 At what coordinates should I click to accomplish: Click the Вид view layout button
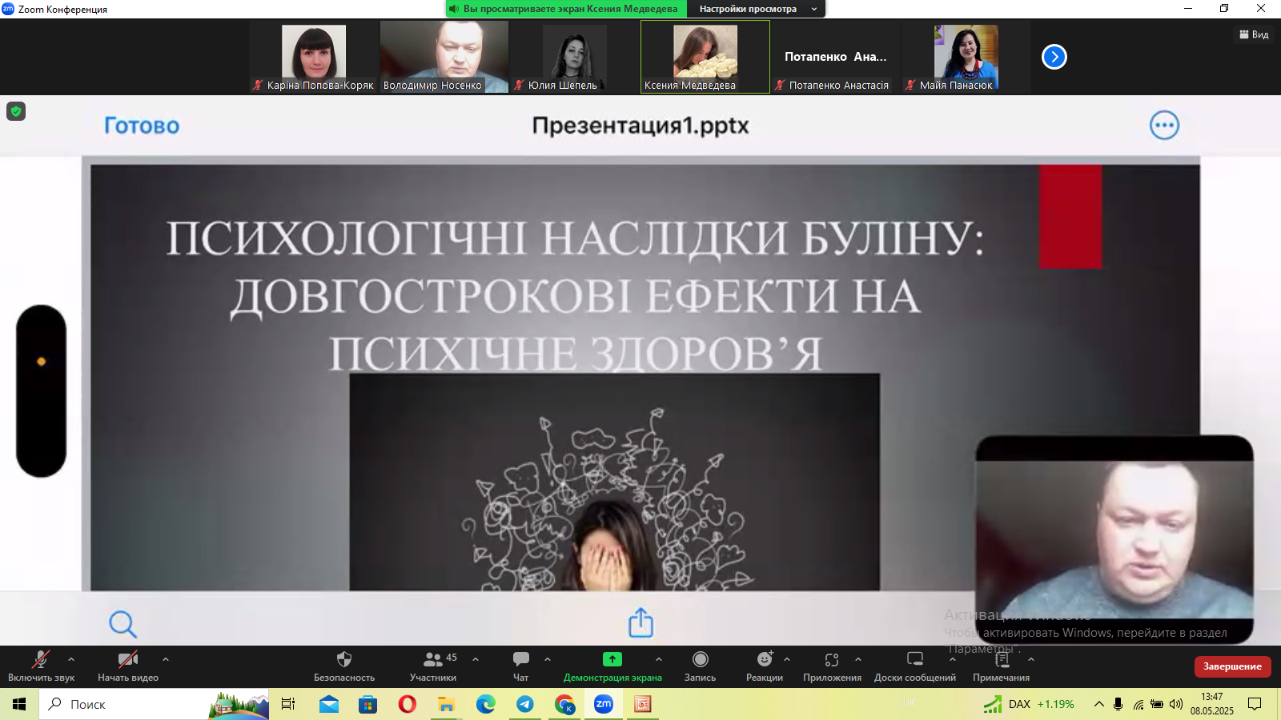pos(1254,34)
